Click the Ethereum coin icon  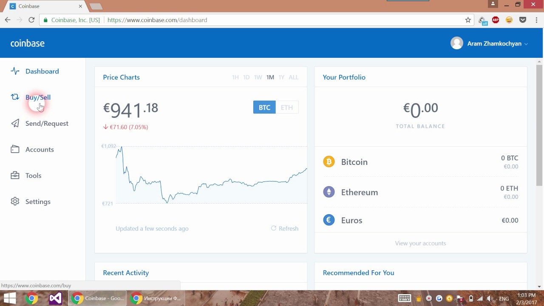coord(329,192)
